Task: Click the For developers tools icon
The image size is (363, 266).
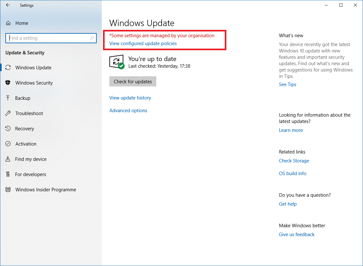Action: coord(8,174)
